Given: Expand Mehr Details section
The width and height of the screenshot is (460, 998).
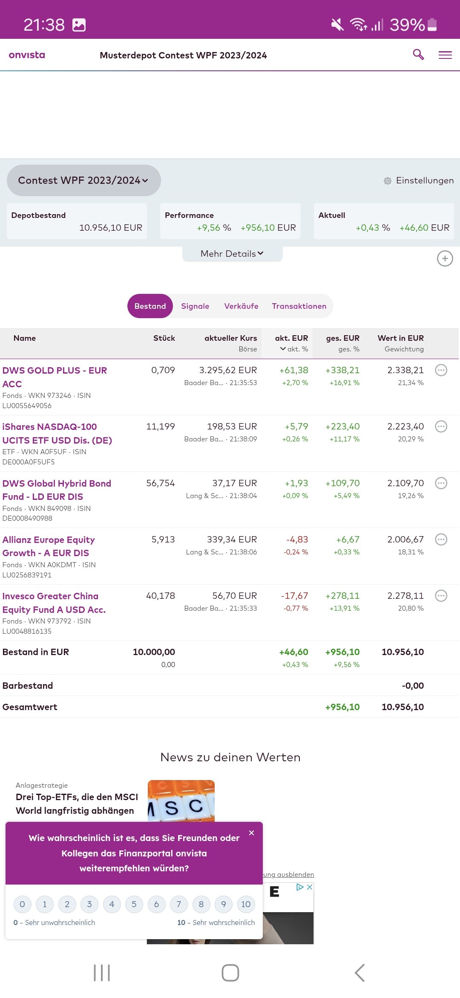Looking at the screenshot, I should [232, 254].
